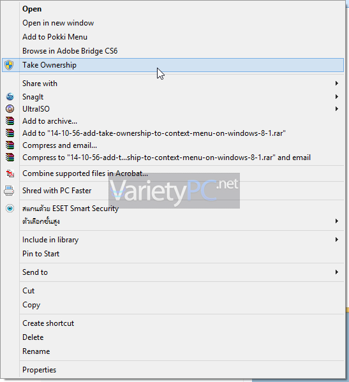
Task: Choose Create shortcut
Action: [48, 323]
